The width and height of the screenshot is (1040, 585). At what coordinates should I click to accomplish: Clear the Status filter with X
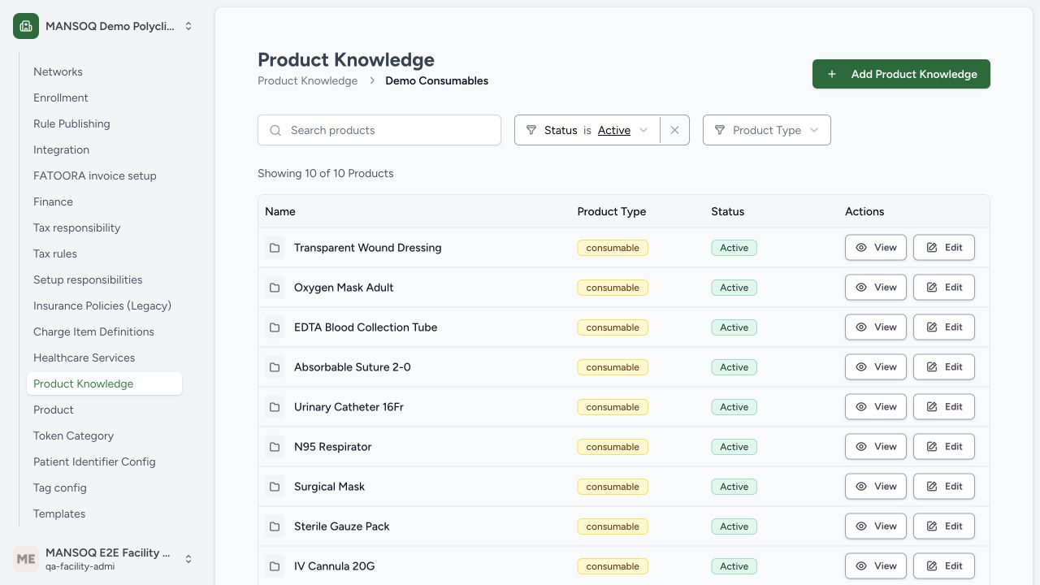[x=674, y=130]
